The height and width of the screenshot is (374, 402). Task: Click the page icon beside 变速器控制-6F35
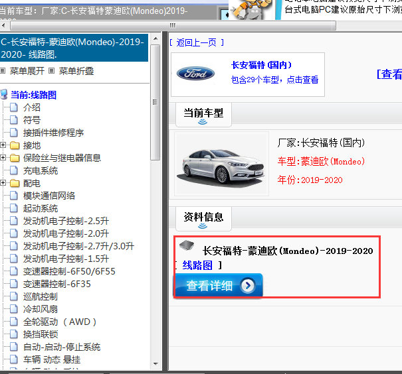point(14,284)
